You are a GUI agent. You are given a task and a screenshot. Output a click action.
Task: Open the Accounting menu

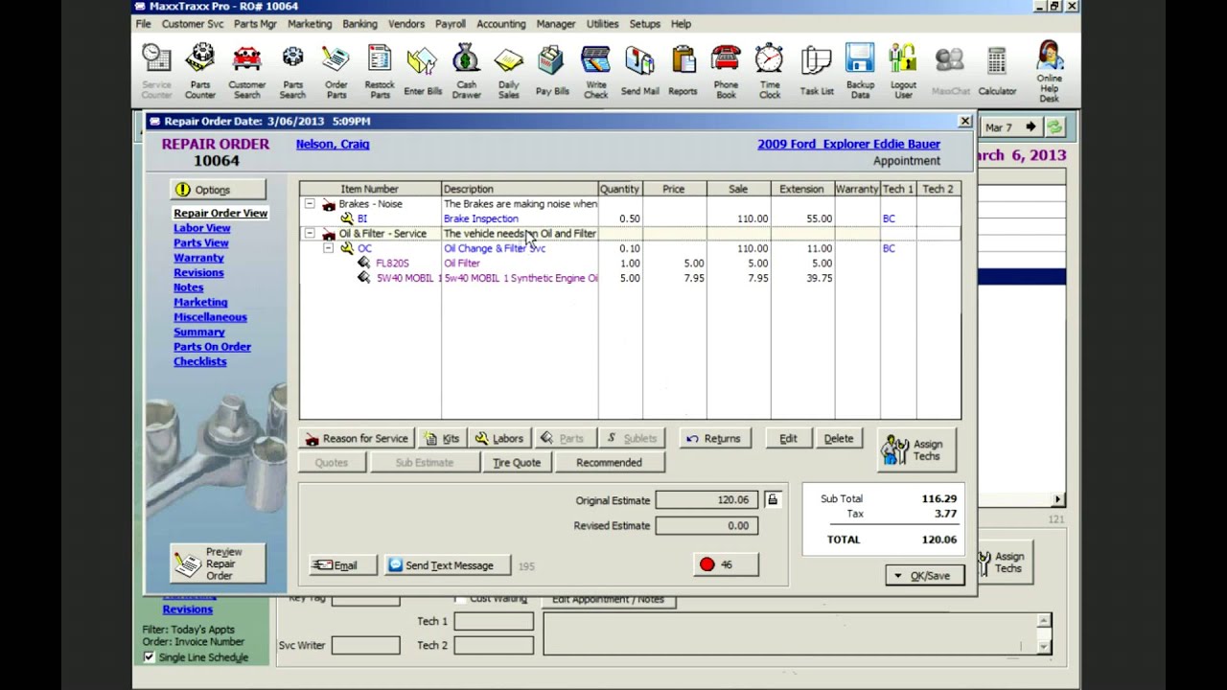tap(500, 24)
